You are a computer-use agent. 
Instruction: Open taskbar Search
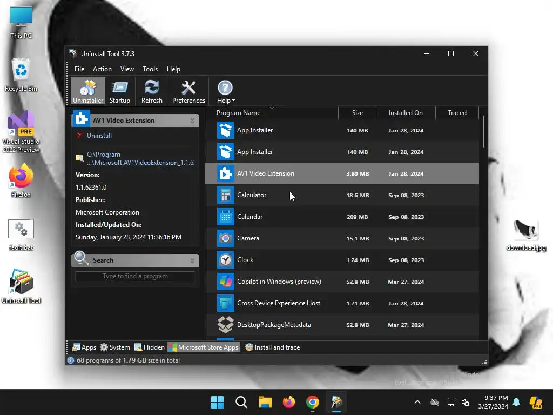pyautogui.click(x=241, y=402)
